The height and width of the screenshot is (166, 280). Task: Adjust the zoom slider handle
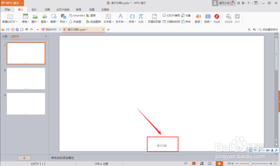250,163
